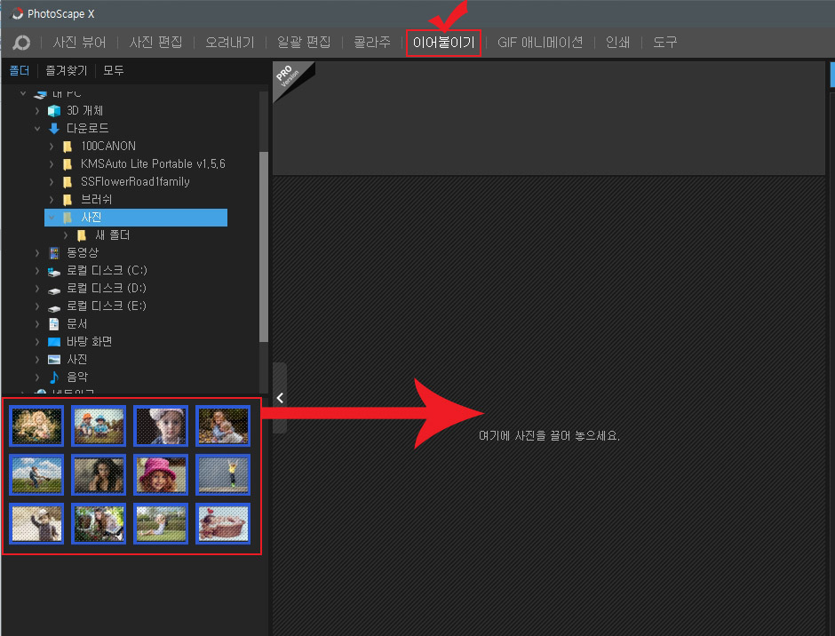Switch to the 즐겨찾기 panel tab
Image resolution: width=835 pixels, height=636 pixels.
pyautogui.click(x=66, y=70)
